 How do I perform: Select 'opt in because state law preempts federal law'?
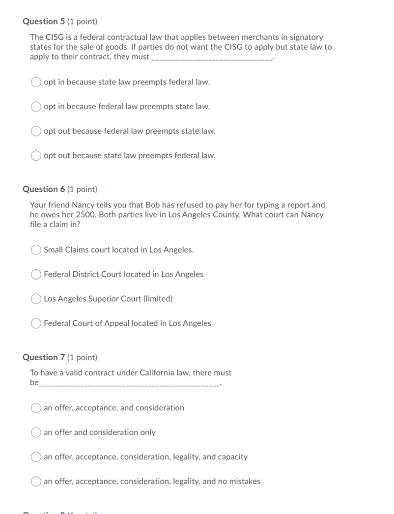(35, 82)
